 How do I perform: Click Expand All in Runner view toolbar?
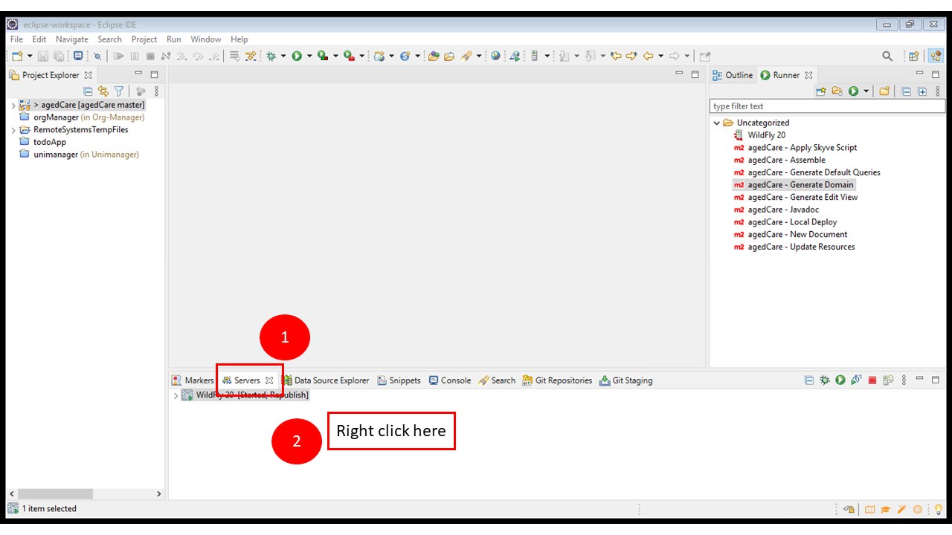click(x=922, y=91)
